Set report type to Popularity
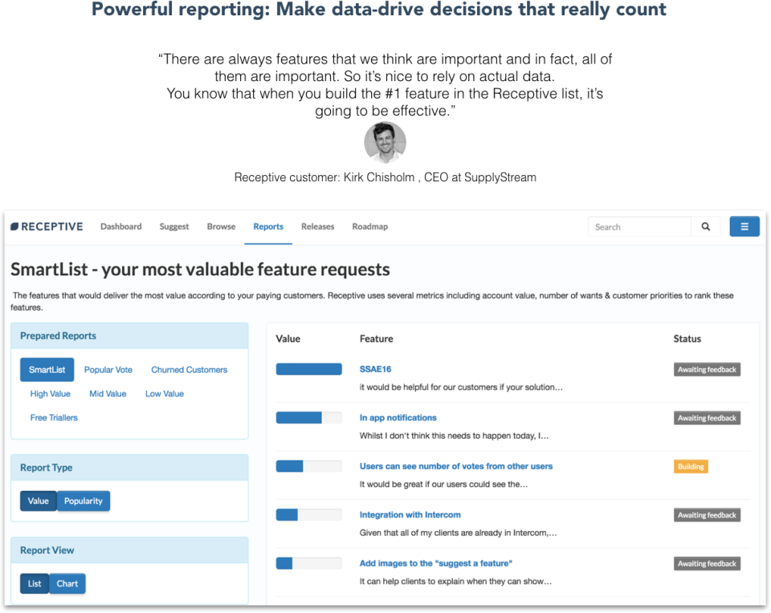771x613 pixels. 84,501
